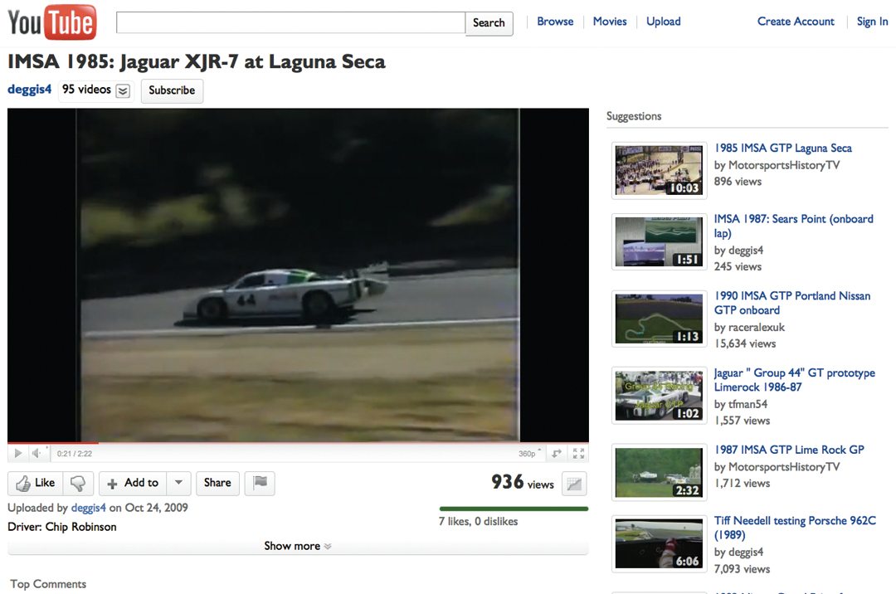Select the '896 views' text
This screenshot has width=896, height=594.
tap(738, 182)
